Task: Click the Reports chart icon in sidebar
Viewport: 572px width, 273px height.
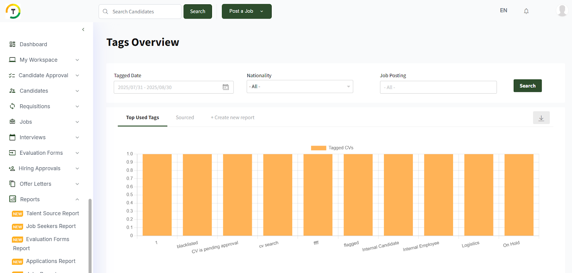Action: (13, 199)
